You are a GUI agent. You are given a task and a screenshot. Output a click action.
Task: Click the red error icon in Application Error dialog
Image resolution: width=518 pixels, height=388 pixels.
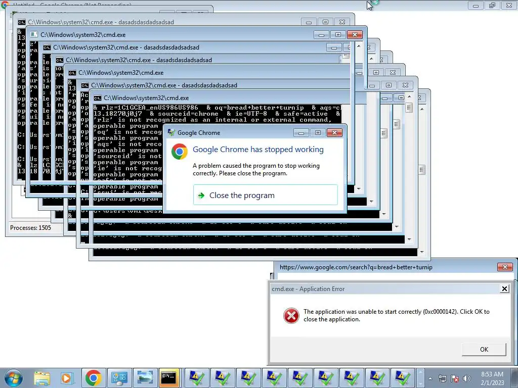291,316
